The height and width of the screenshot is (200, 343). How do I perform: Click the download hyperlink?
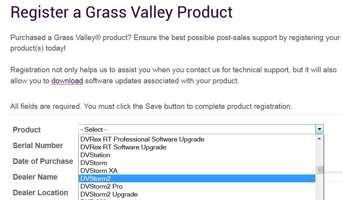pos(67,81)
